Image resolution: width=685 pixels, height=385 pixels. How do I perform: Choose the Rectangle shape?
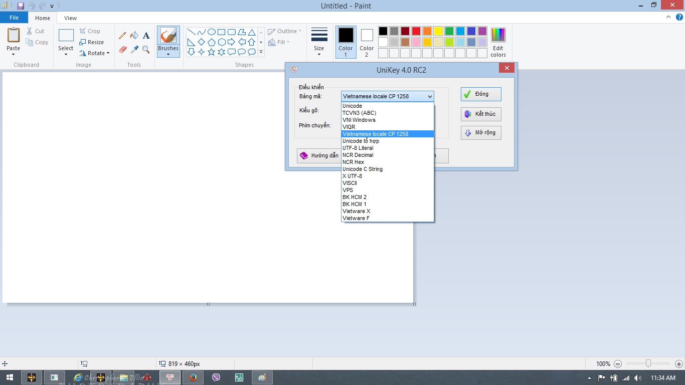221,32
